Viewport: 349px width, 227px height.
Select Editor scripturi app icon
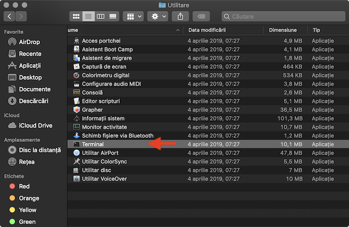tap(76, 101)
